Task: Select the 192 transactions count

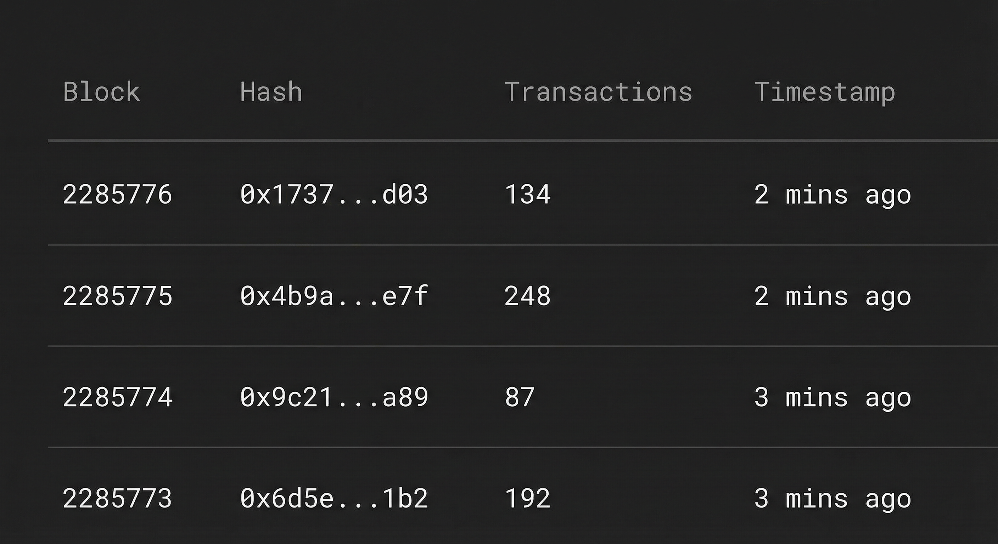Action: point(527,499)
